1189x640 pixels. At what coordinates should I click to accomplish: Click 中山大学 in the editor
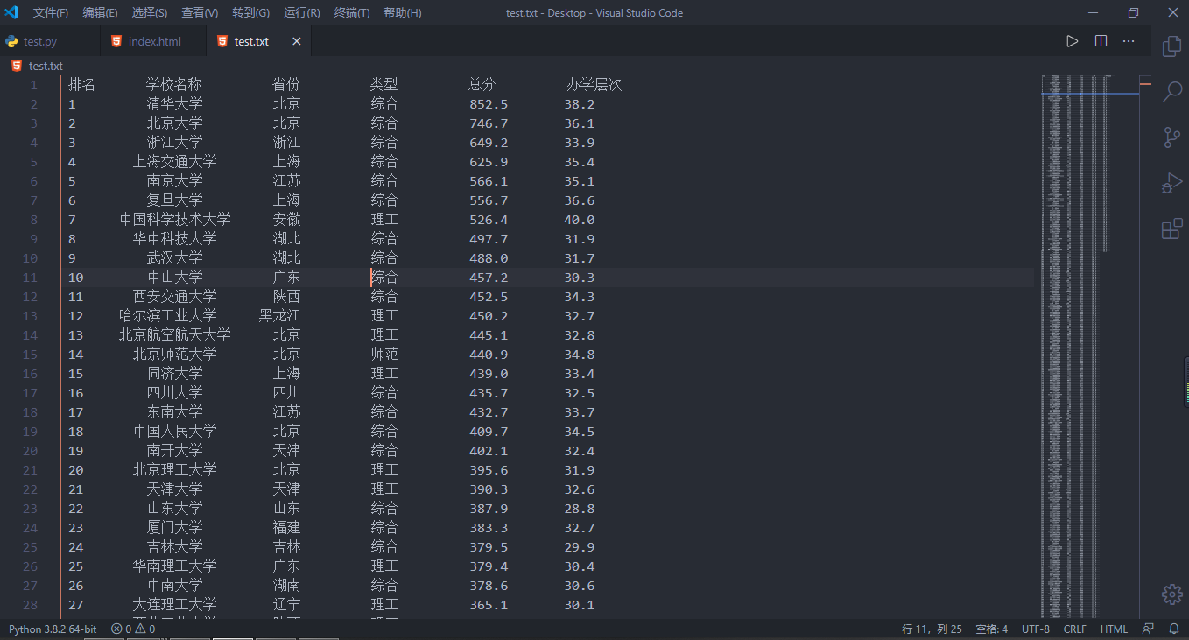(x=175, y=278)
